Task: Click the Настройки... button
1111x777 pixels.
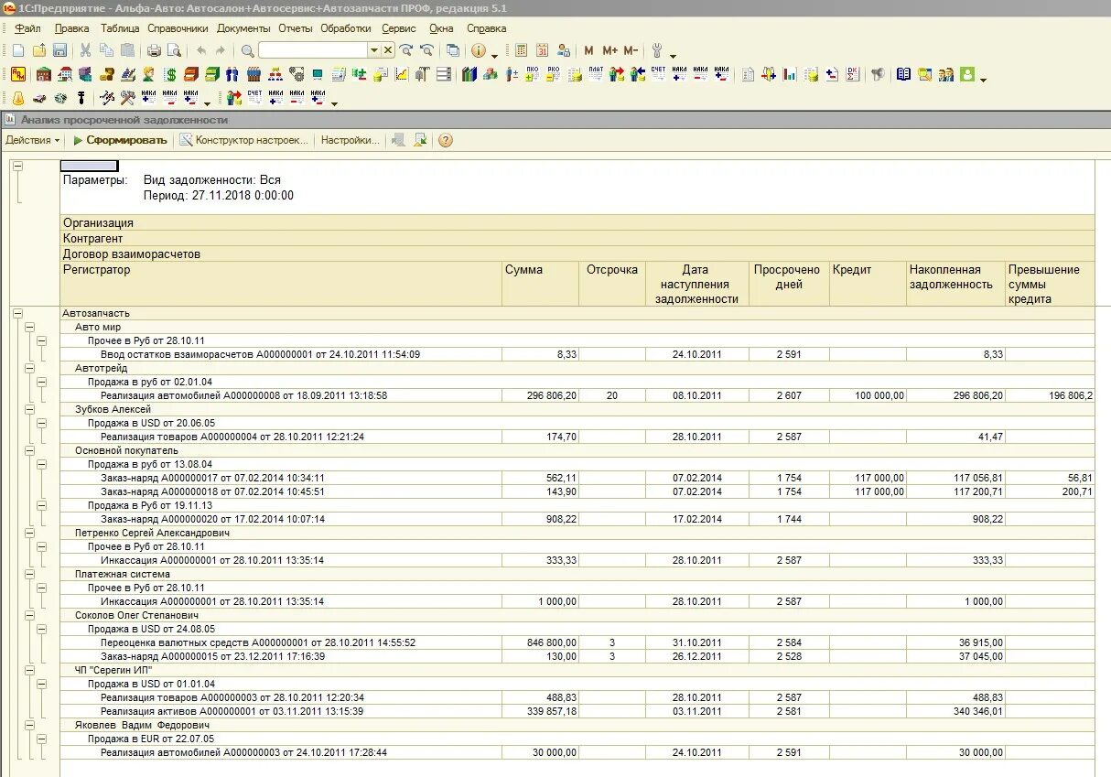Action: click(350, 140)
